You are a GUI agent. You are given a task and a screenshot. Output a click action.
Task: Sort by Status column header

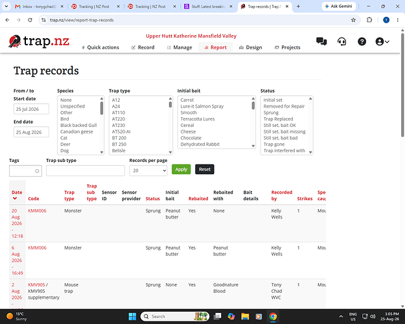tap(153, 199)
